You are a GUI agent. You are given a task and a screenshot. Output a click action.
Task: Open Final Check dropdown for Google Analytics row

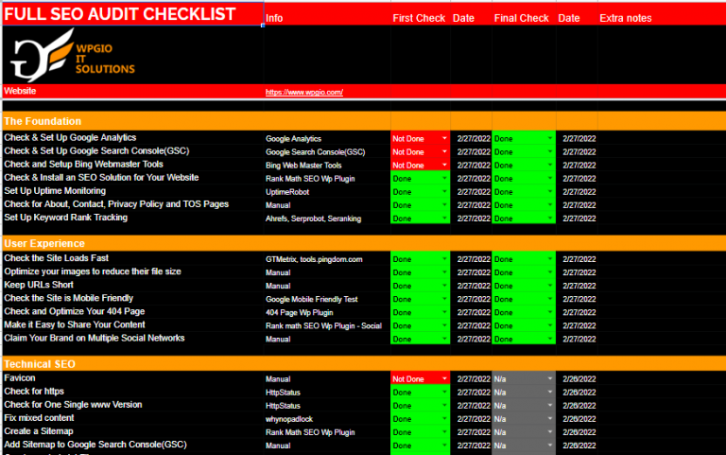click(x=550, y=138)
